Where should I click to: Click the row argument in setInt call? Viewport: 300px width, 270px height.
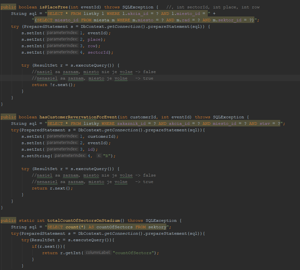pyautogui.click(x=92, y=46)
